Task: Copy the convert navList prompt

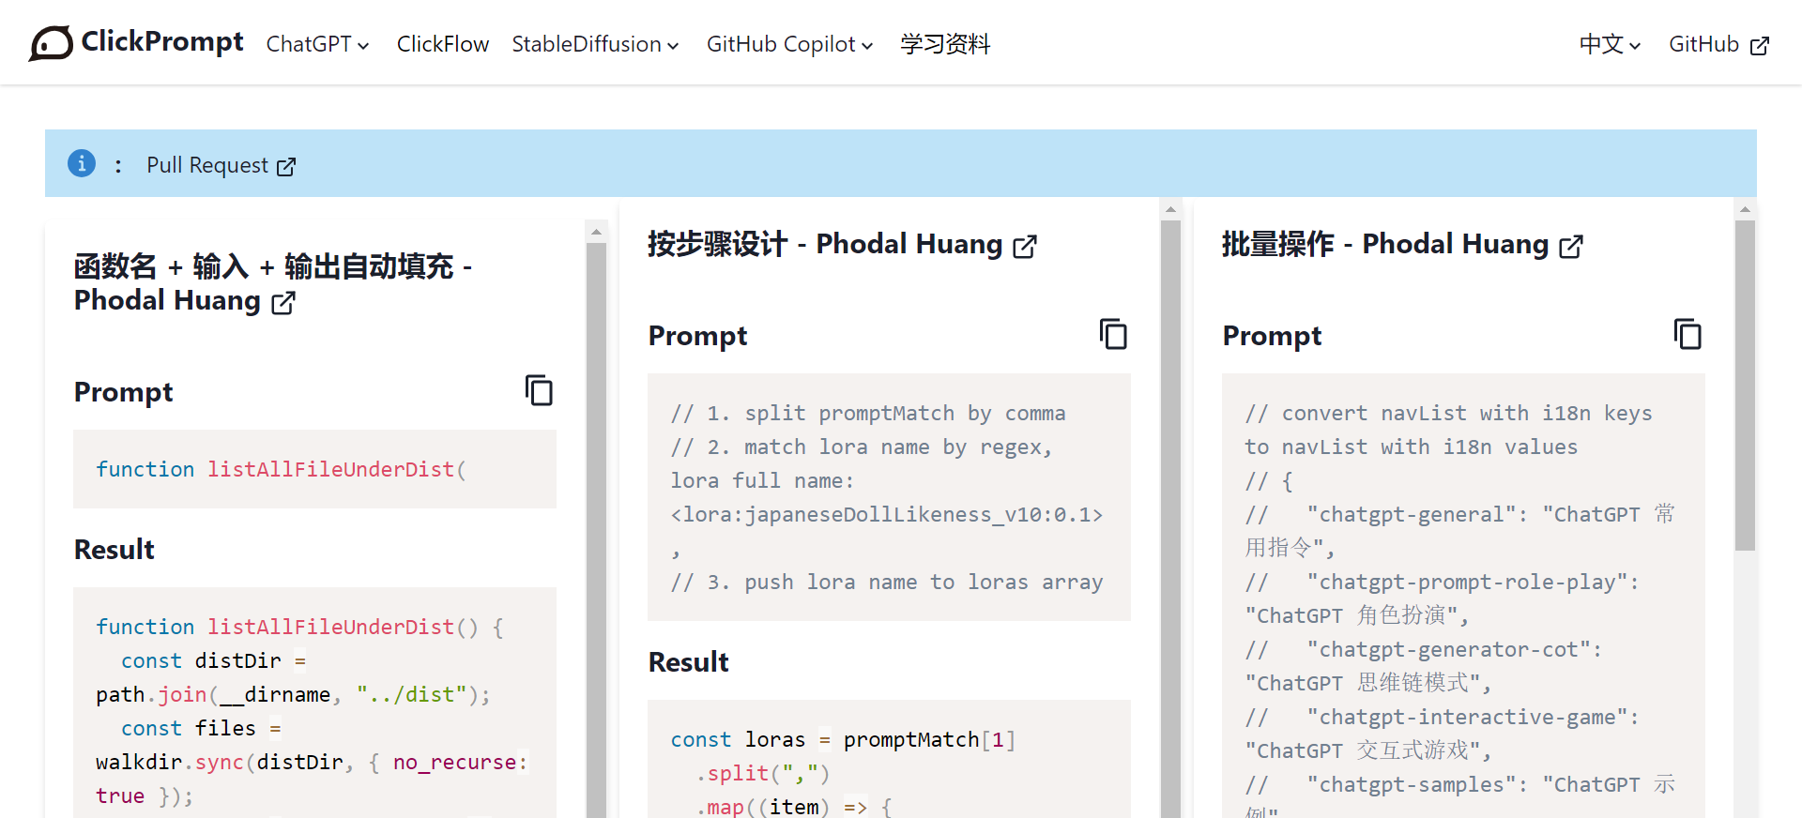Action: click(1687, 334)
